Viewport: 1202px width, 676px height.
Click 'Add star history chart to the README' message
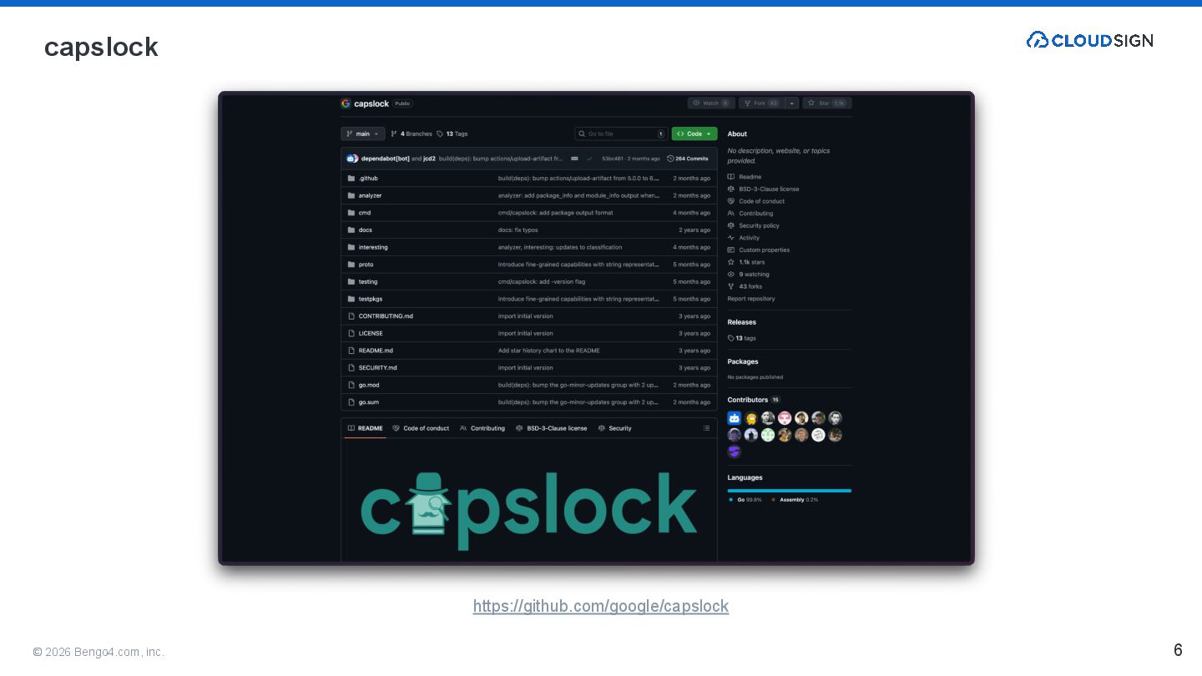pyautogui.click(x=549, y=351)
